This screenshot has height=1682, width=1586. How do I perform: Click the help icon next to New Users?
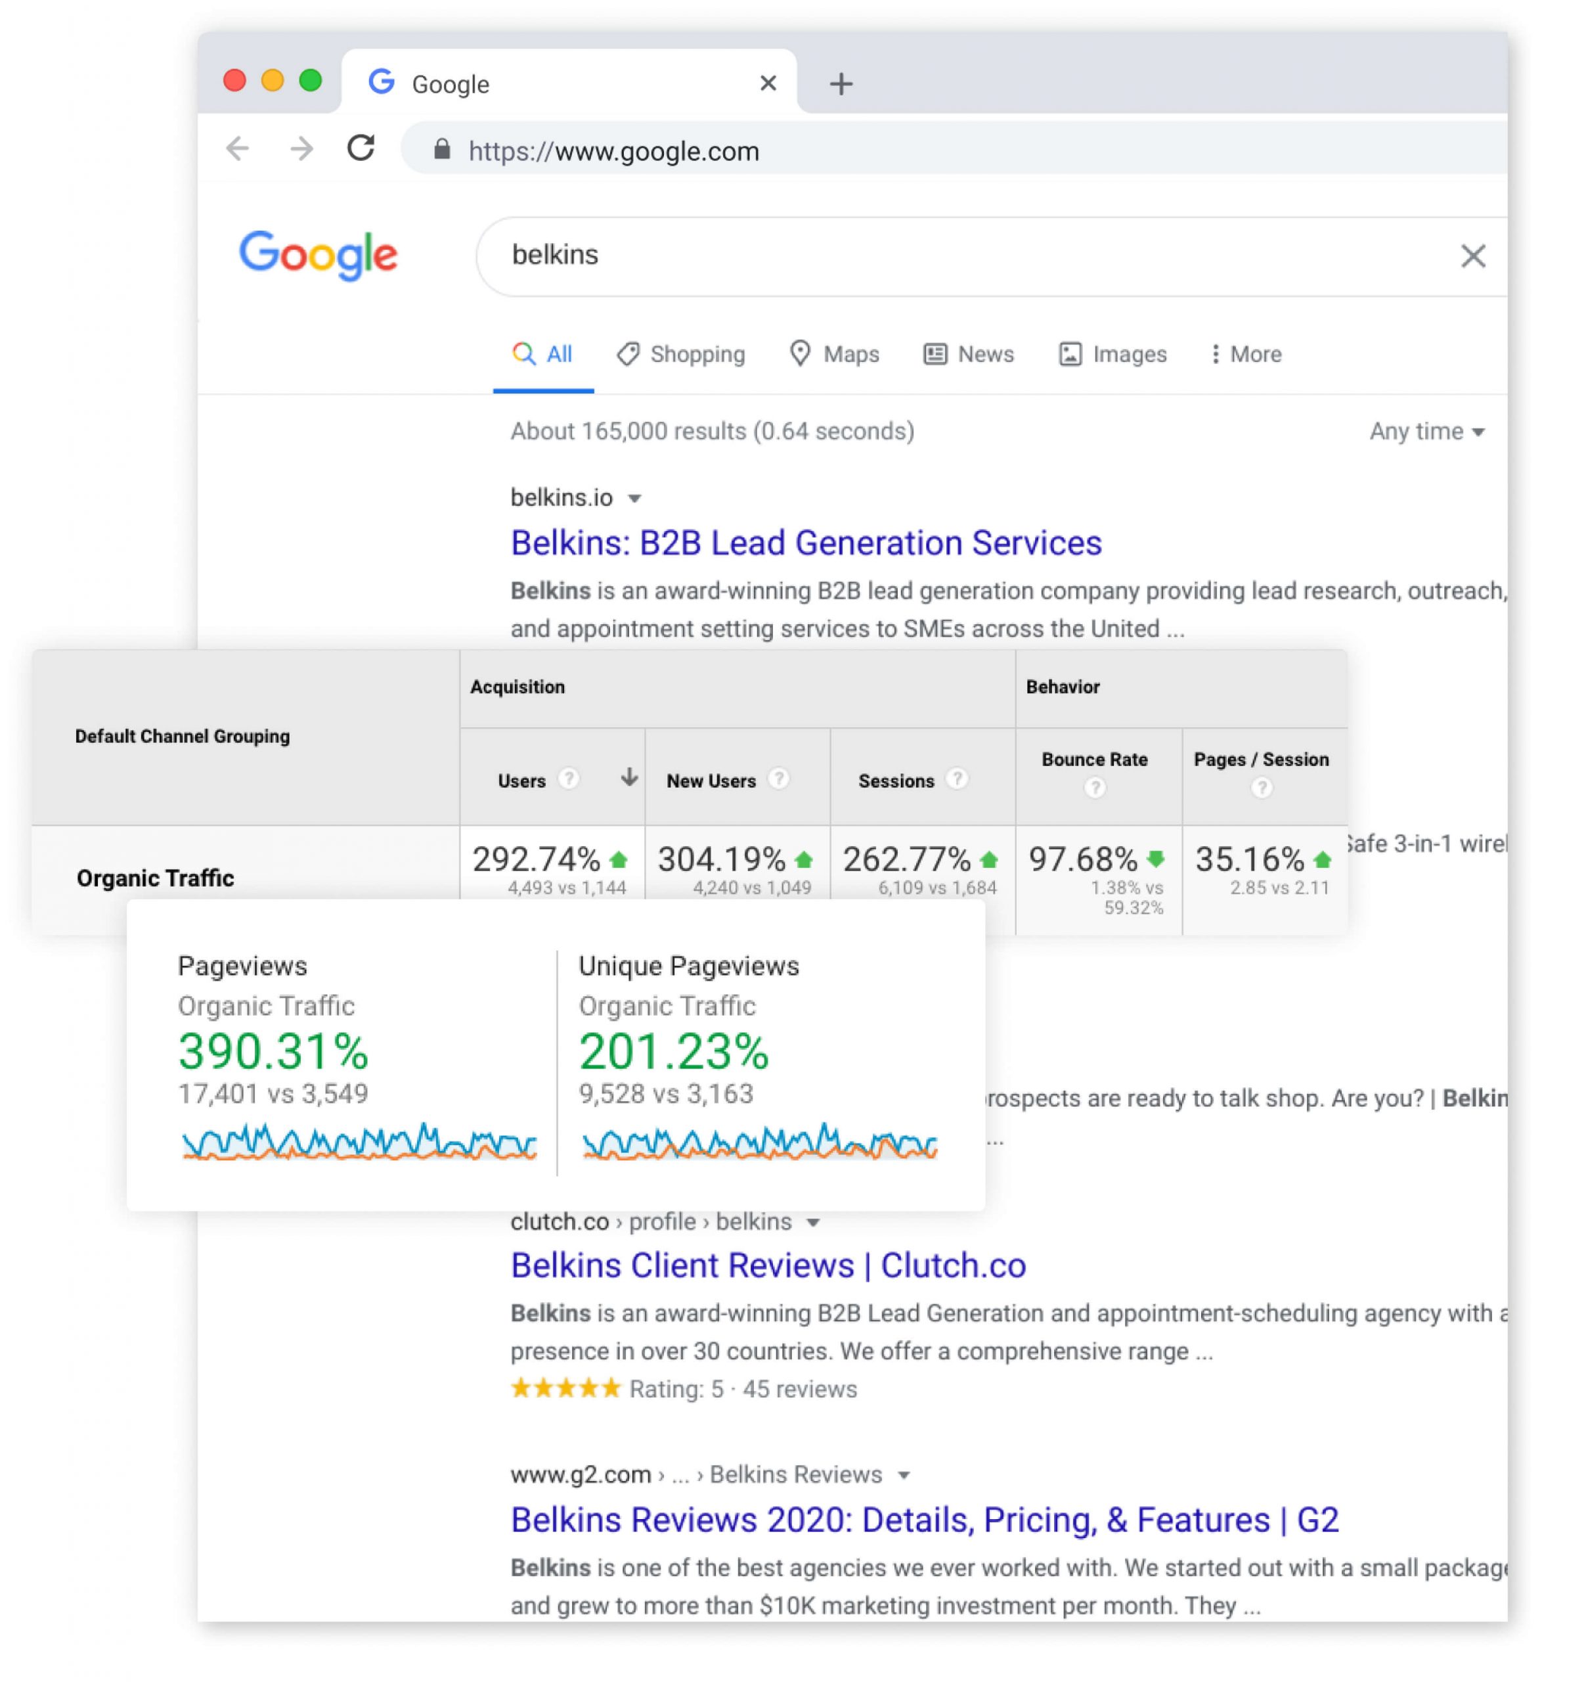[778, 777]
